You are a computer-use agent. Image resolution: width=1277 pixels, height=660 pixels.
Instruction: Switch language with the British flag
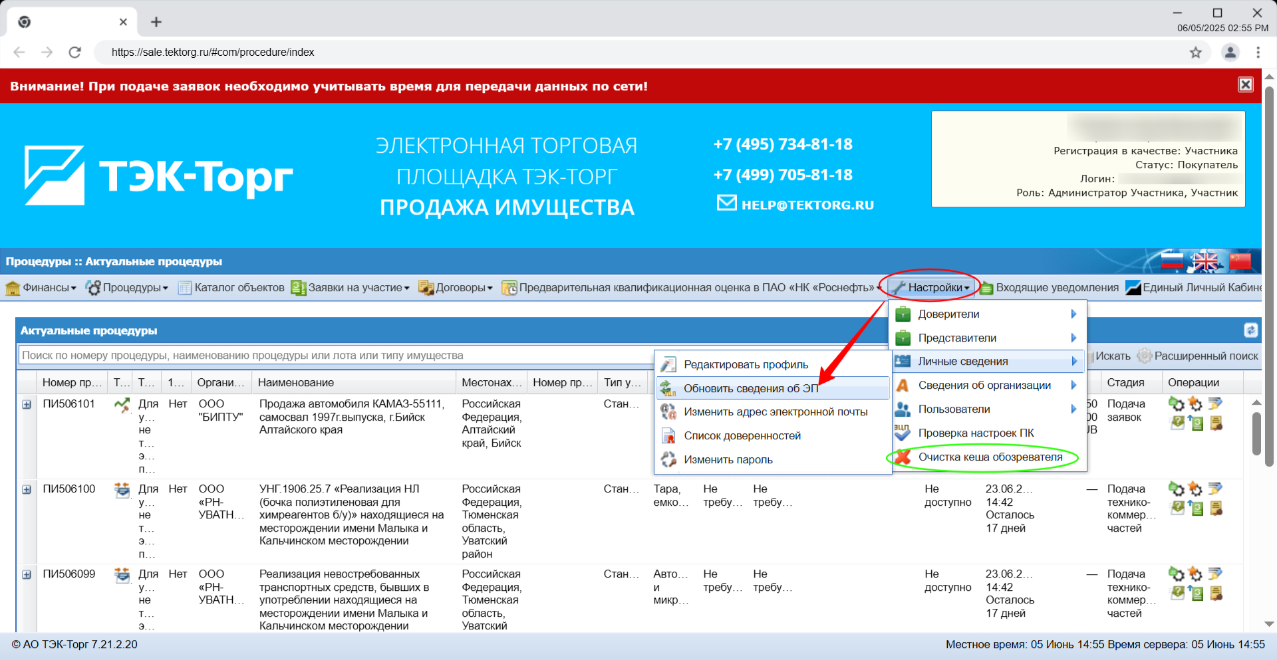pos(1206,261)
